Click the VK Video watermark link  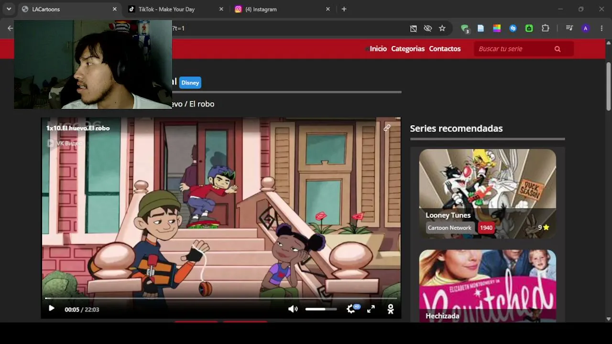pos(65,143)
